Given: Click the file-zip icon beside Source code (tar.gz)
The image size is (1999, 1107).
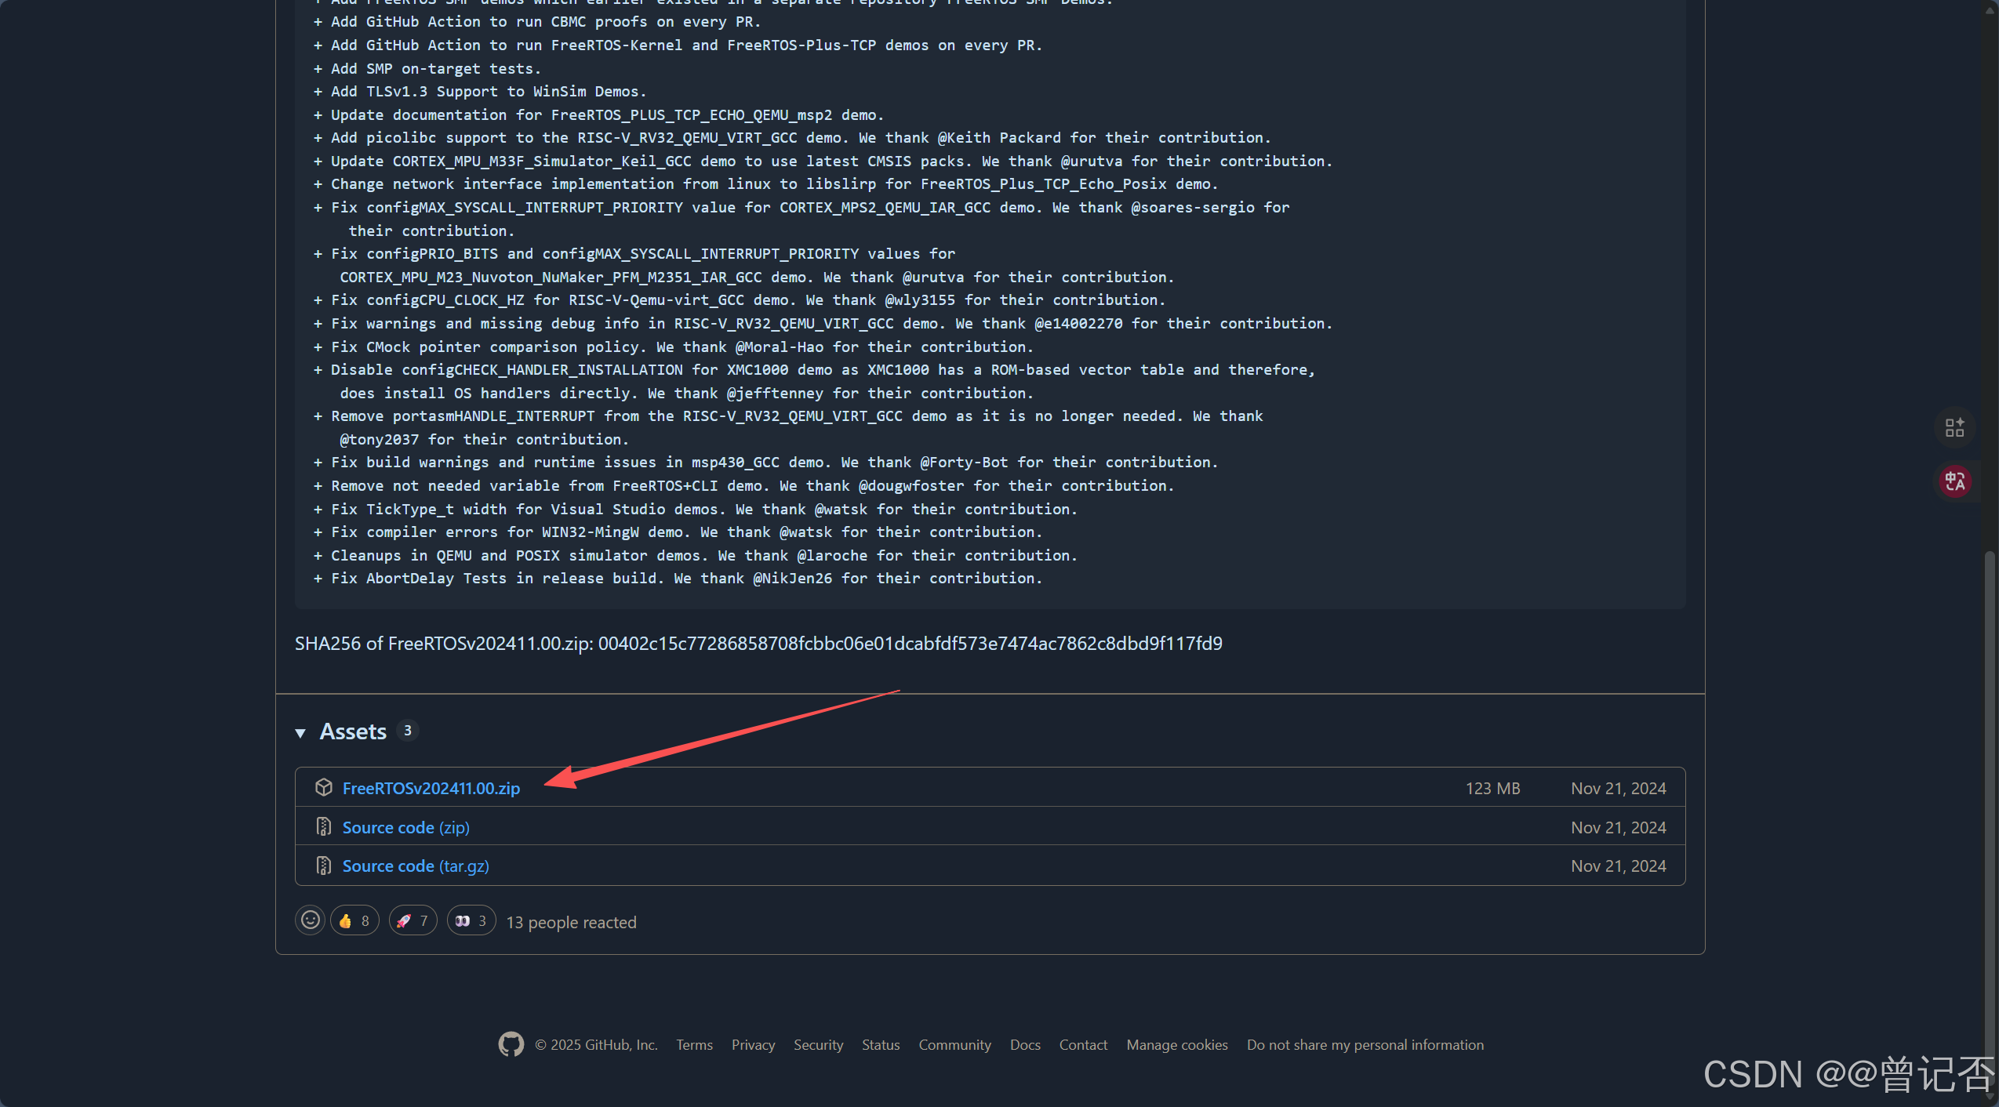Looking at the screenshot, I should click(x=324, y=865).
